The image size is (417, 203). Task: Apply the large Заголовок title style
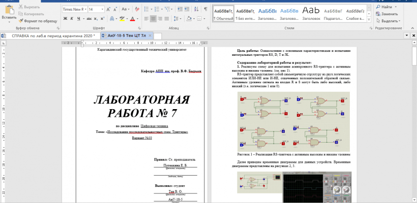(x=311, y=14)
